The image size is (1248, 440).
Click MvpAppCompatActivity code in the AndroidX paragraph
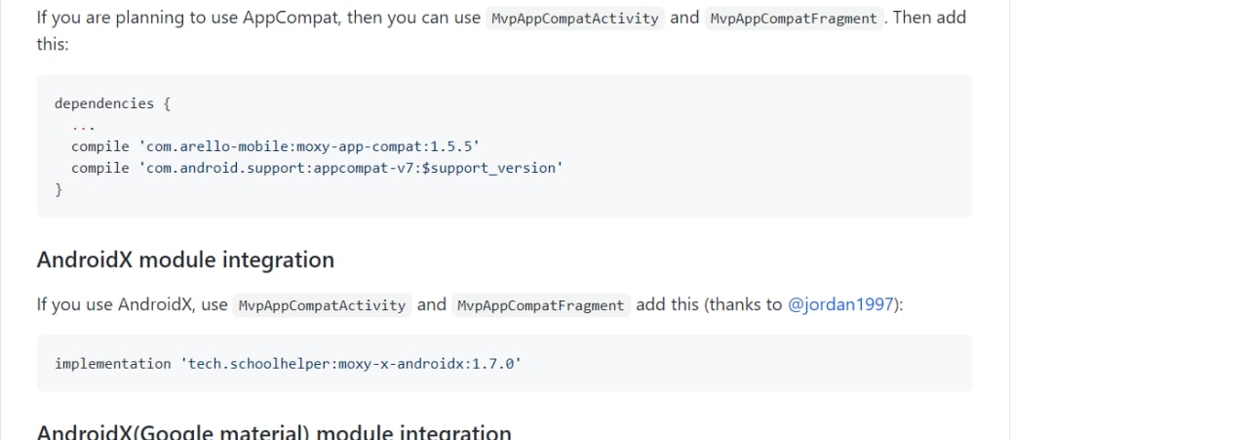tap(323, 305)
